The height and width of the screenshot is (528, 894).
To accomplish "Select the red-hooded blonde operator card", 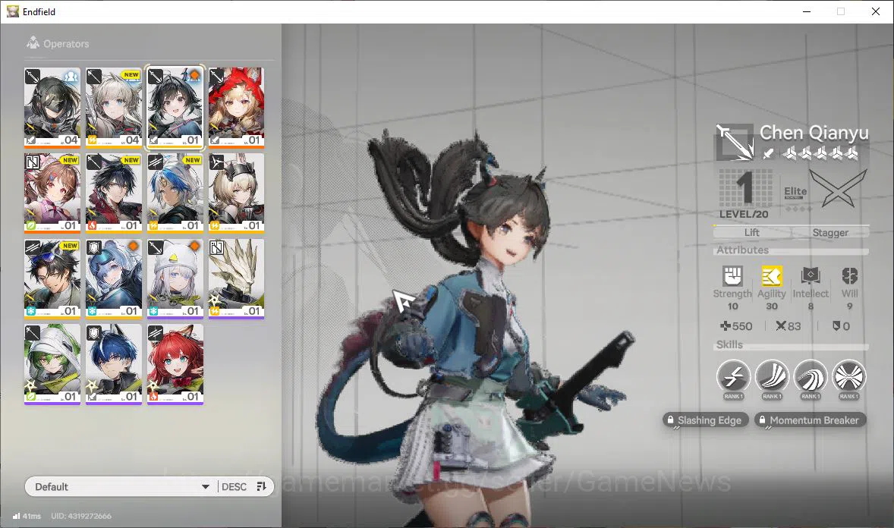I will tap(236, 107).
